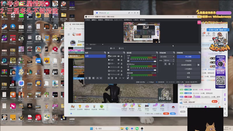Image resolution: width=233 pixels, height=131 pixels.
Task: Click the 滤镜 button above Scenes panel
Action: tap(121, 48)
